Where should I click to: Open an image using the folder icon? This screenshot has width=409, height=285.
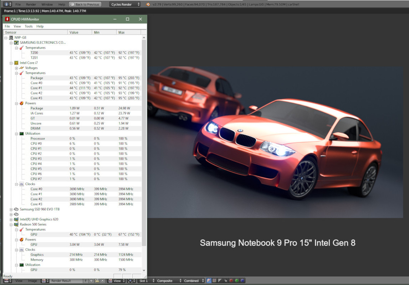(x=97, y=281)
